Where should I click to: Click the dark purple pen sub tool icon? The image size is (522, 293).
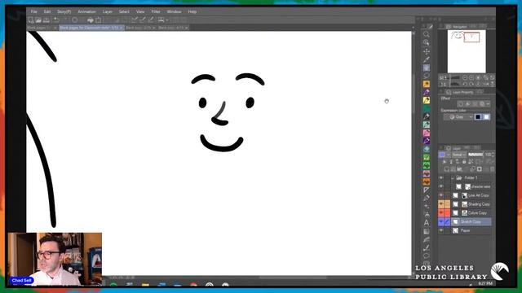tap(426, 141)
